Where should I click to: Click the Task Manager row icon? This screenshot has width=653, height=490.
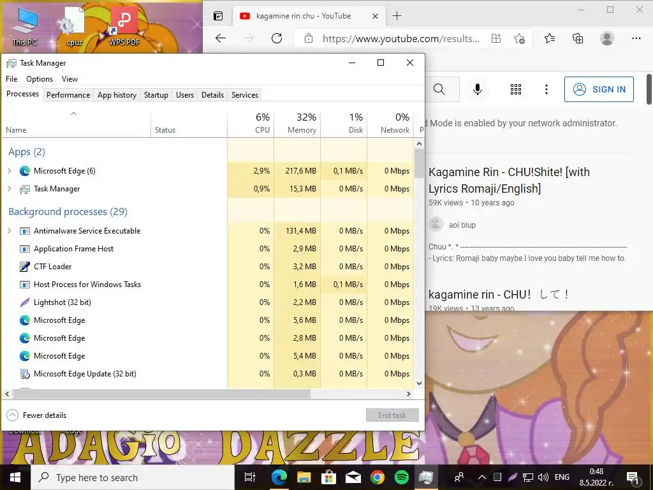point(25,189)
